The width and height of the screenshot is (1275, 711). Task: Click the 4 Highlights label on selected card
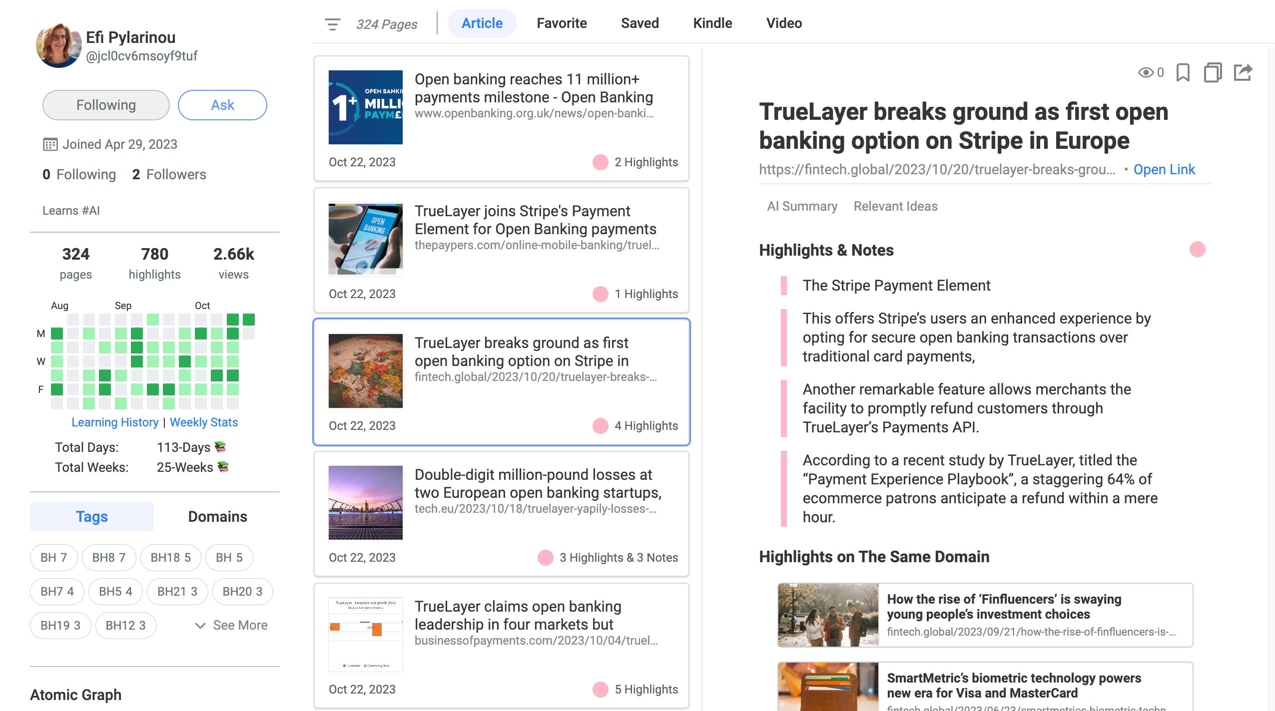(646, 426)
